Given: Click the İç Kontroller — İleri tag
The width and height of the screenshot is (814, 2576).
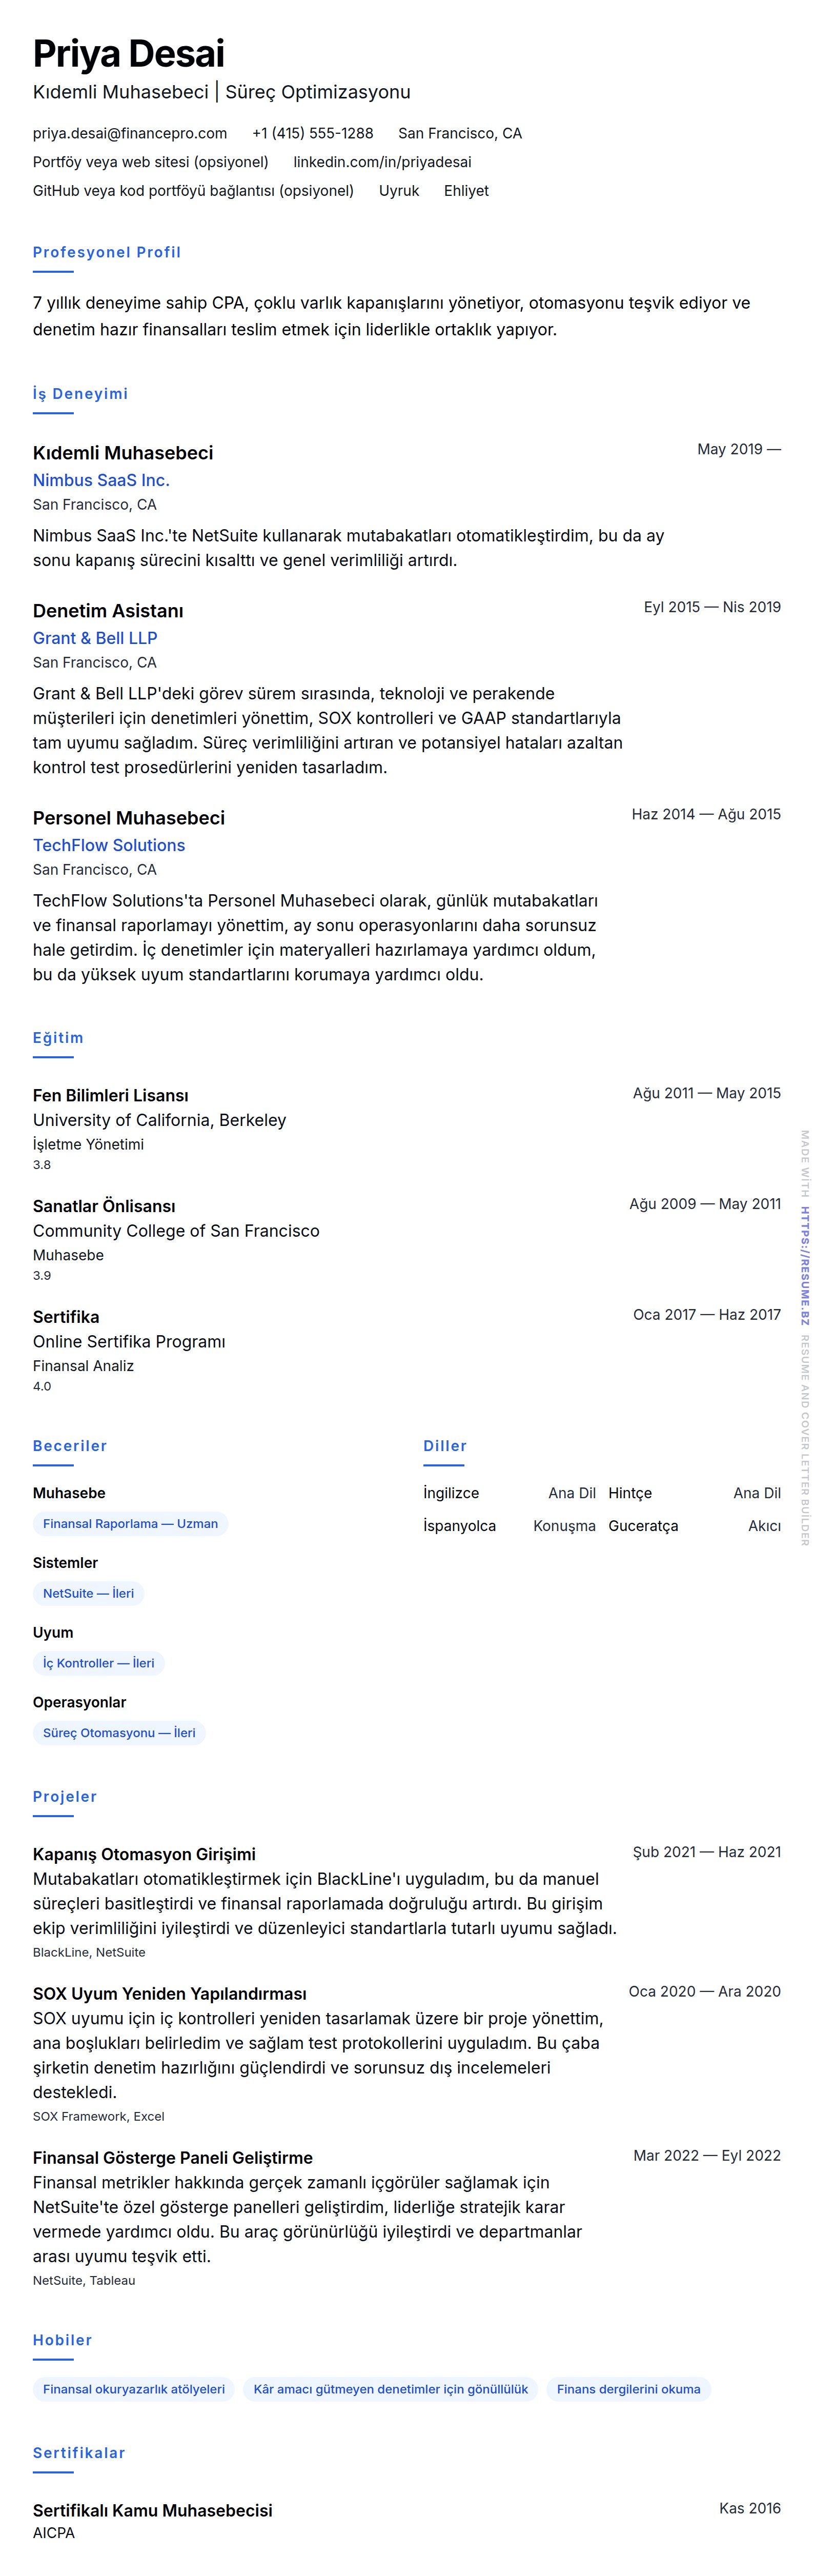Looking at the screenshot, I should pos(98,1663).
